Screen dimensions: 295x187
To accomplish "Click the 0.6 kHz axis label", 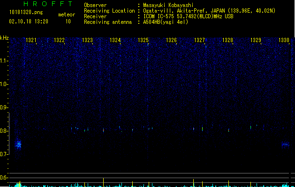I will click(4, 178).
